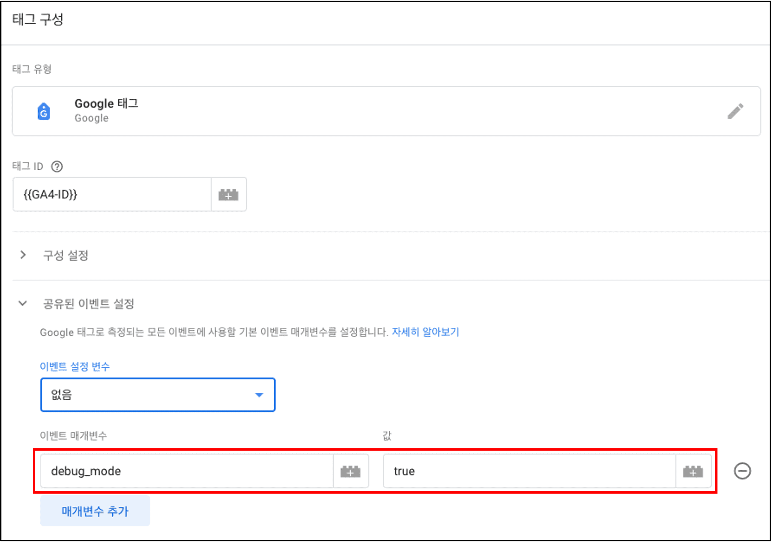Click the pencil edit icon for tag type
The width and height of the screenshot is (772, 542).
[735, 111]
